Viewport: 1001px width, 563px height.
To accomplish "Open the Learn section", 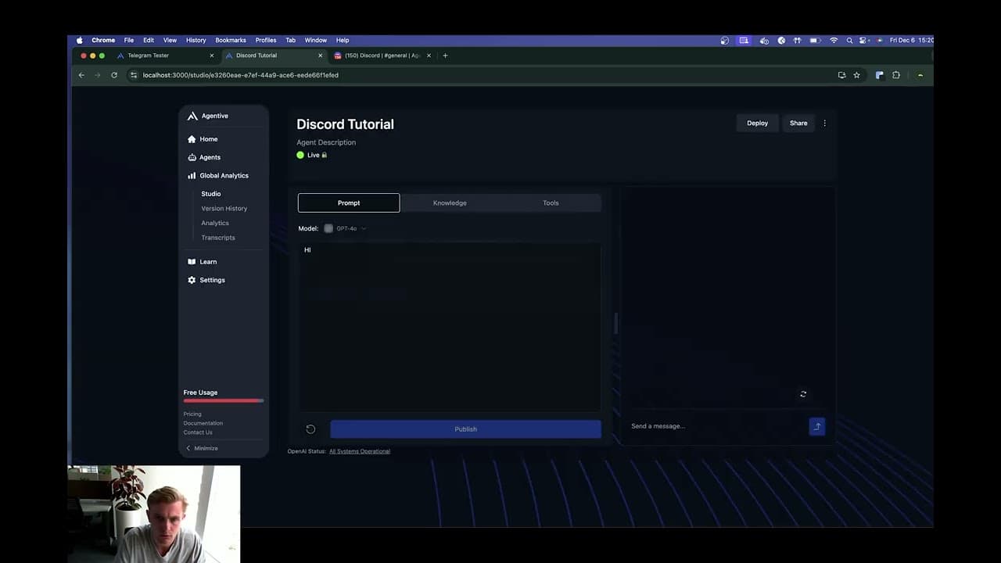I will [202, 262].
